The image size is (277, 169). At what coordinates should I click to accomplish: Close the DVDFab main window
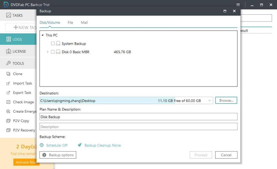pyautogui.click(x=271, y=5)
